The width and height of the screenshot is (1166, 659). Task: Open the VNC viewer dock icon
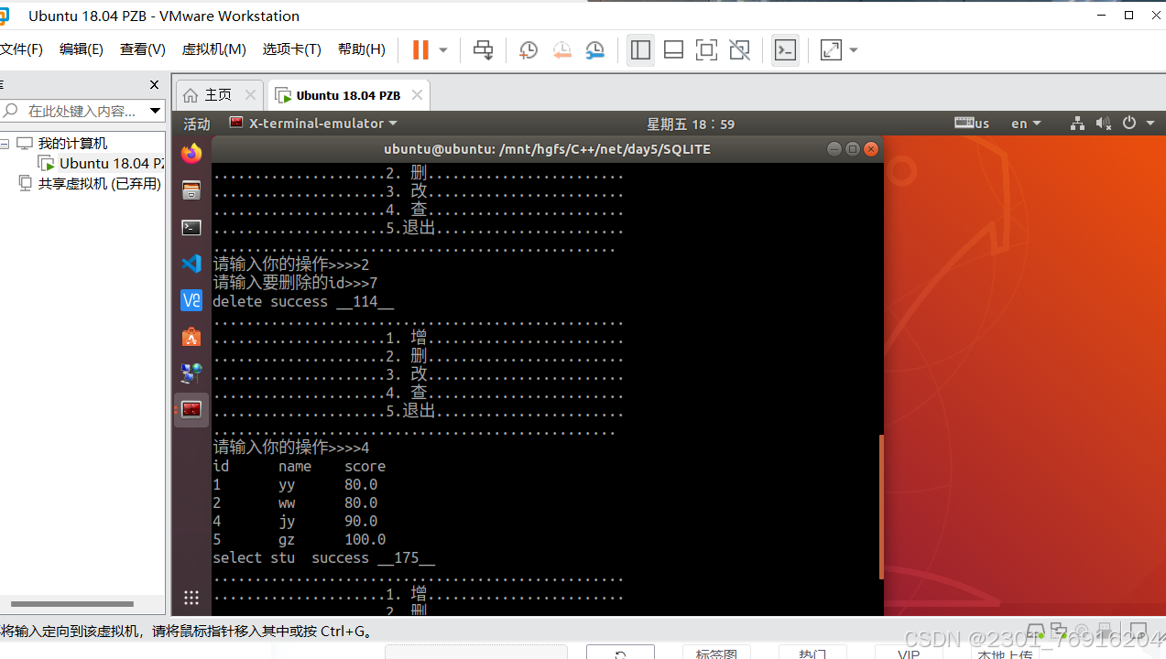click(191, 300)
